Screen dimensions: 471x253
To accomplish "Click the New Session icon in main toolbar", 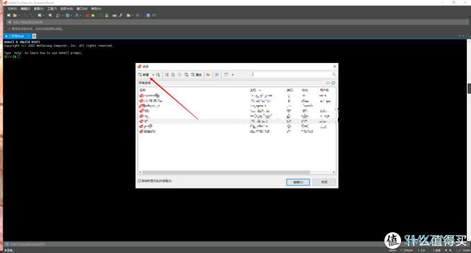I will (9, 15).
